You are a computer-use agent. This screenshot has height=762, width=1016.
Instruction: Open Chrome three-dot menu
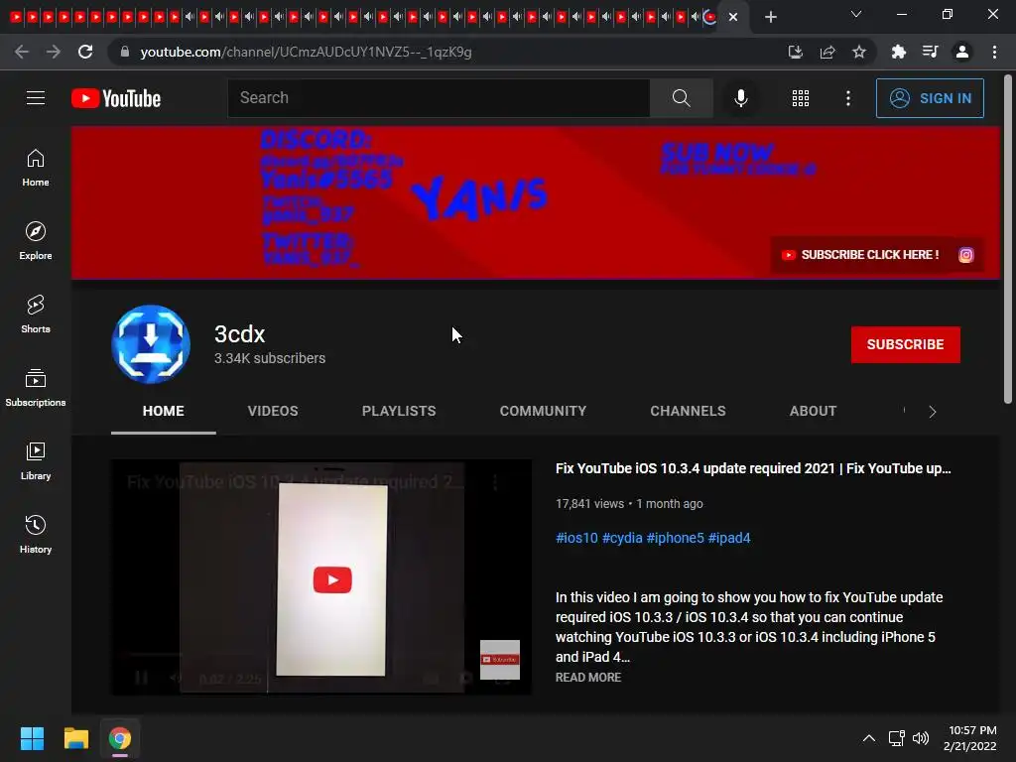coord(994,52)
